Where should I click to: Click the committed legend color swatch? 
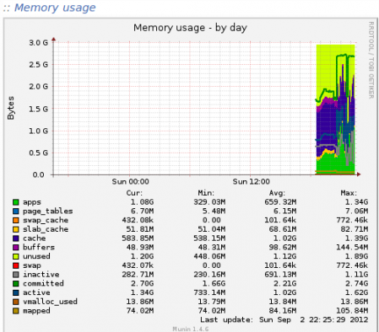click(16, 284)
